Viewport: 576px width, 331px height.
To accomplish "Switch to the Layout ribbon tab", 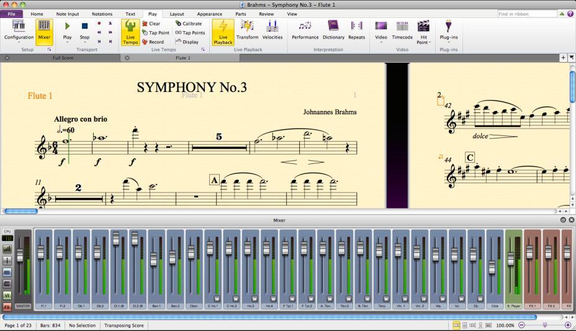I will point(177,14).
